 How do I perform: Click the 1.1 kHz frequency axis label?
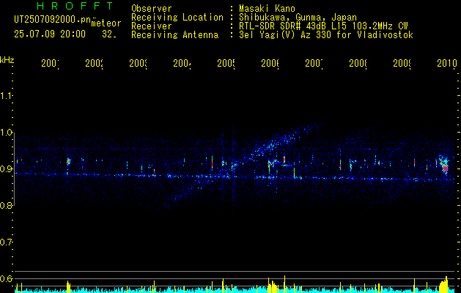coord(6,95)
